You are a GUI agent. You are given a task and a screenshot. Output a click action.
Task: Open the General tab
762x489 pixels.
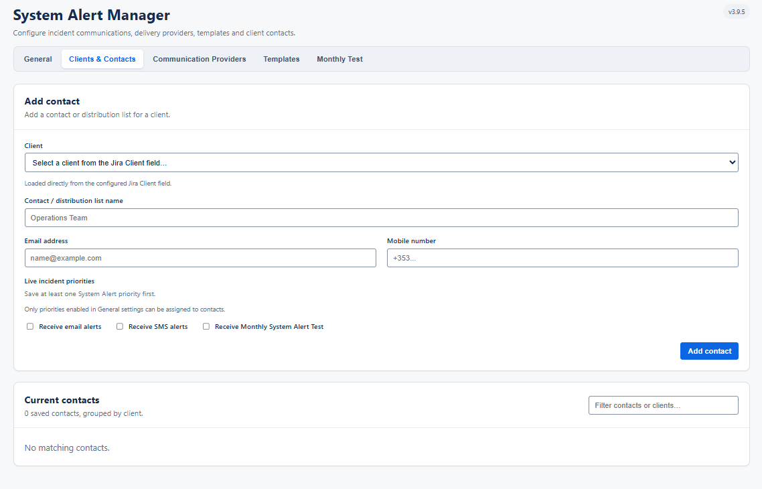tap(38, 59)
